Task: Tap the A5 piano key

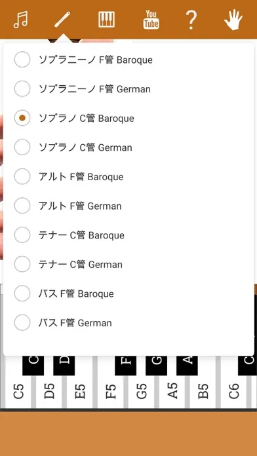Action: [x=172, y=391]
